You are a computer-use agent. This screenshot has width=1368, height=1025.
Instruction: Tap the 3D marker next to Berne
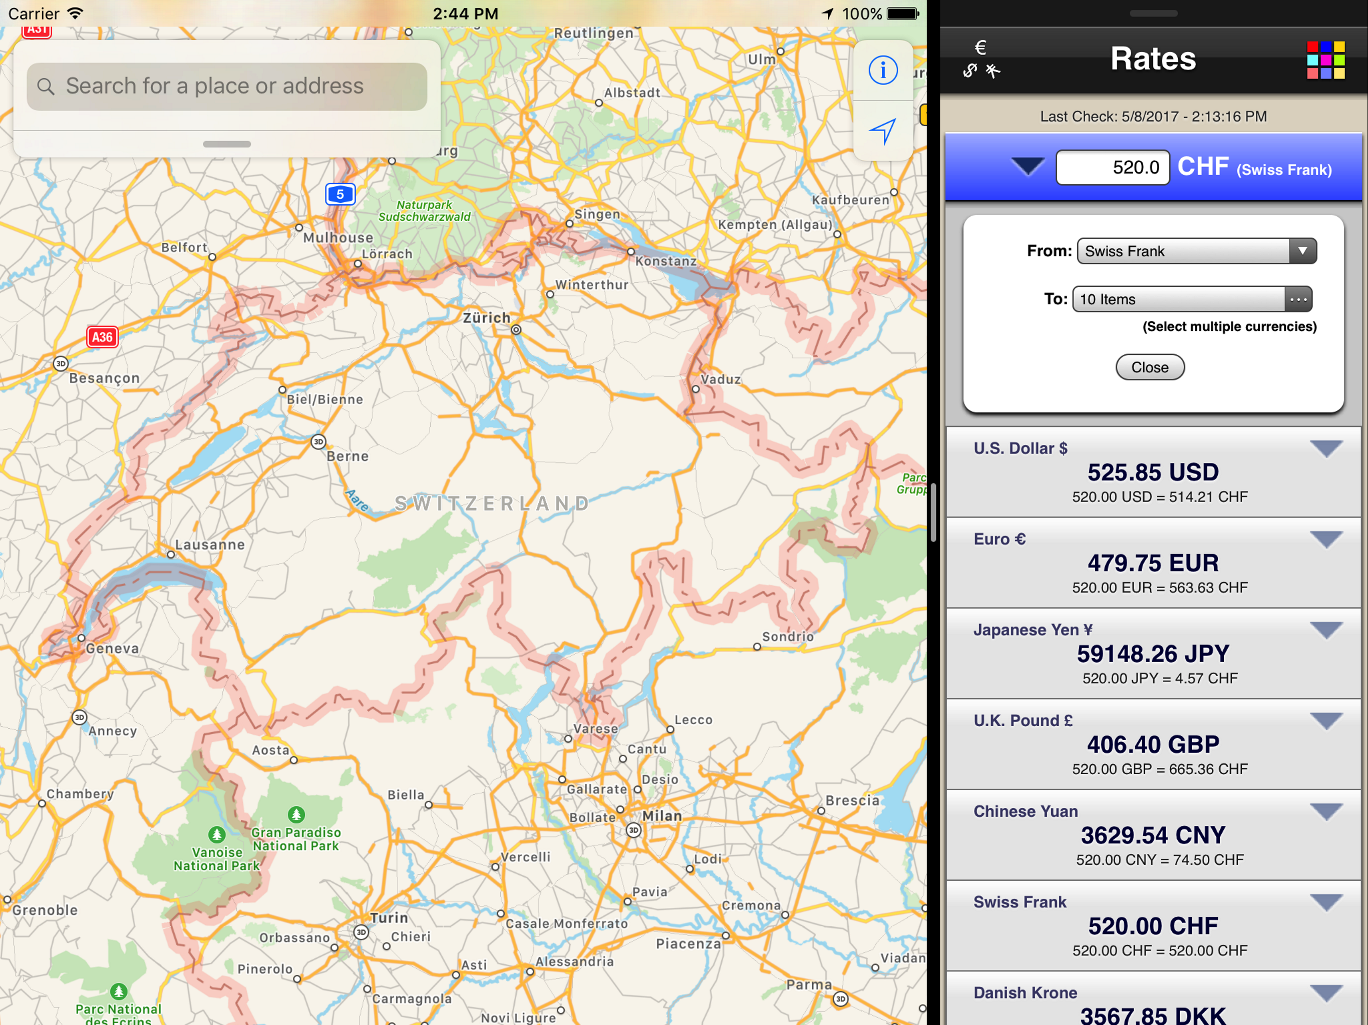point(318,441)
